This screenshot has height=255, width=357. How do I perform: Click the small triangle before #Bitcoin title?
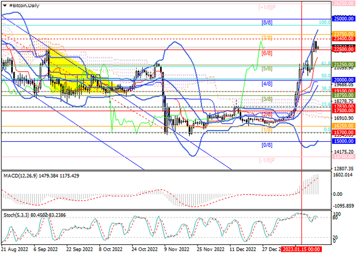coord(3,4)
